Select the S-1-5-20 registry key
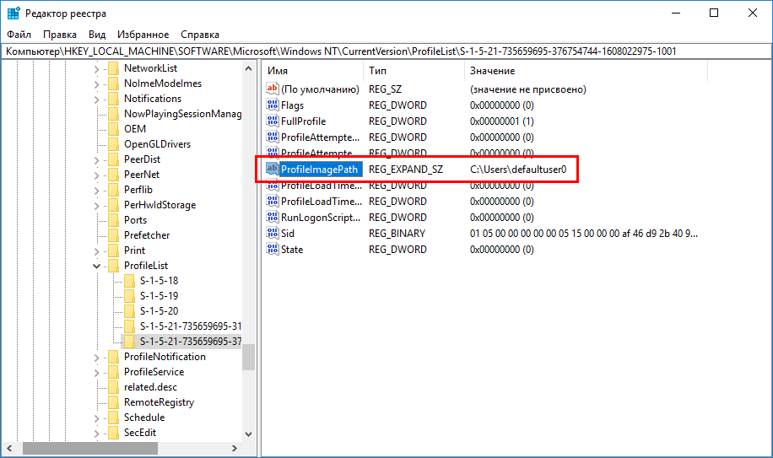This screenshot has width=773, height=458. [x=159, y=311]
